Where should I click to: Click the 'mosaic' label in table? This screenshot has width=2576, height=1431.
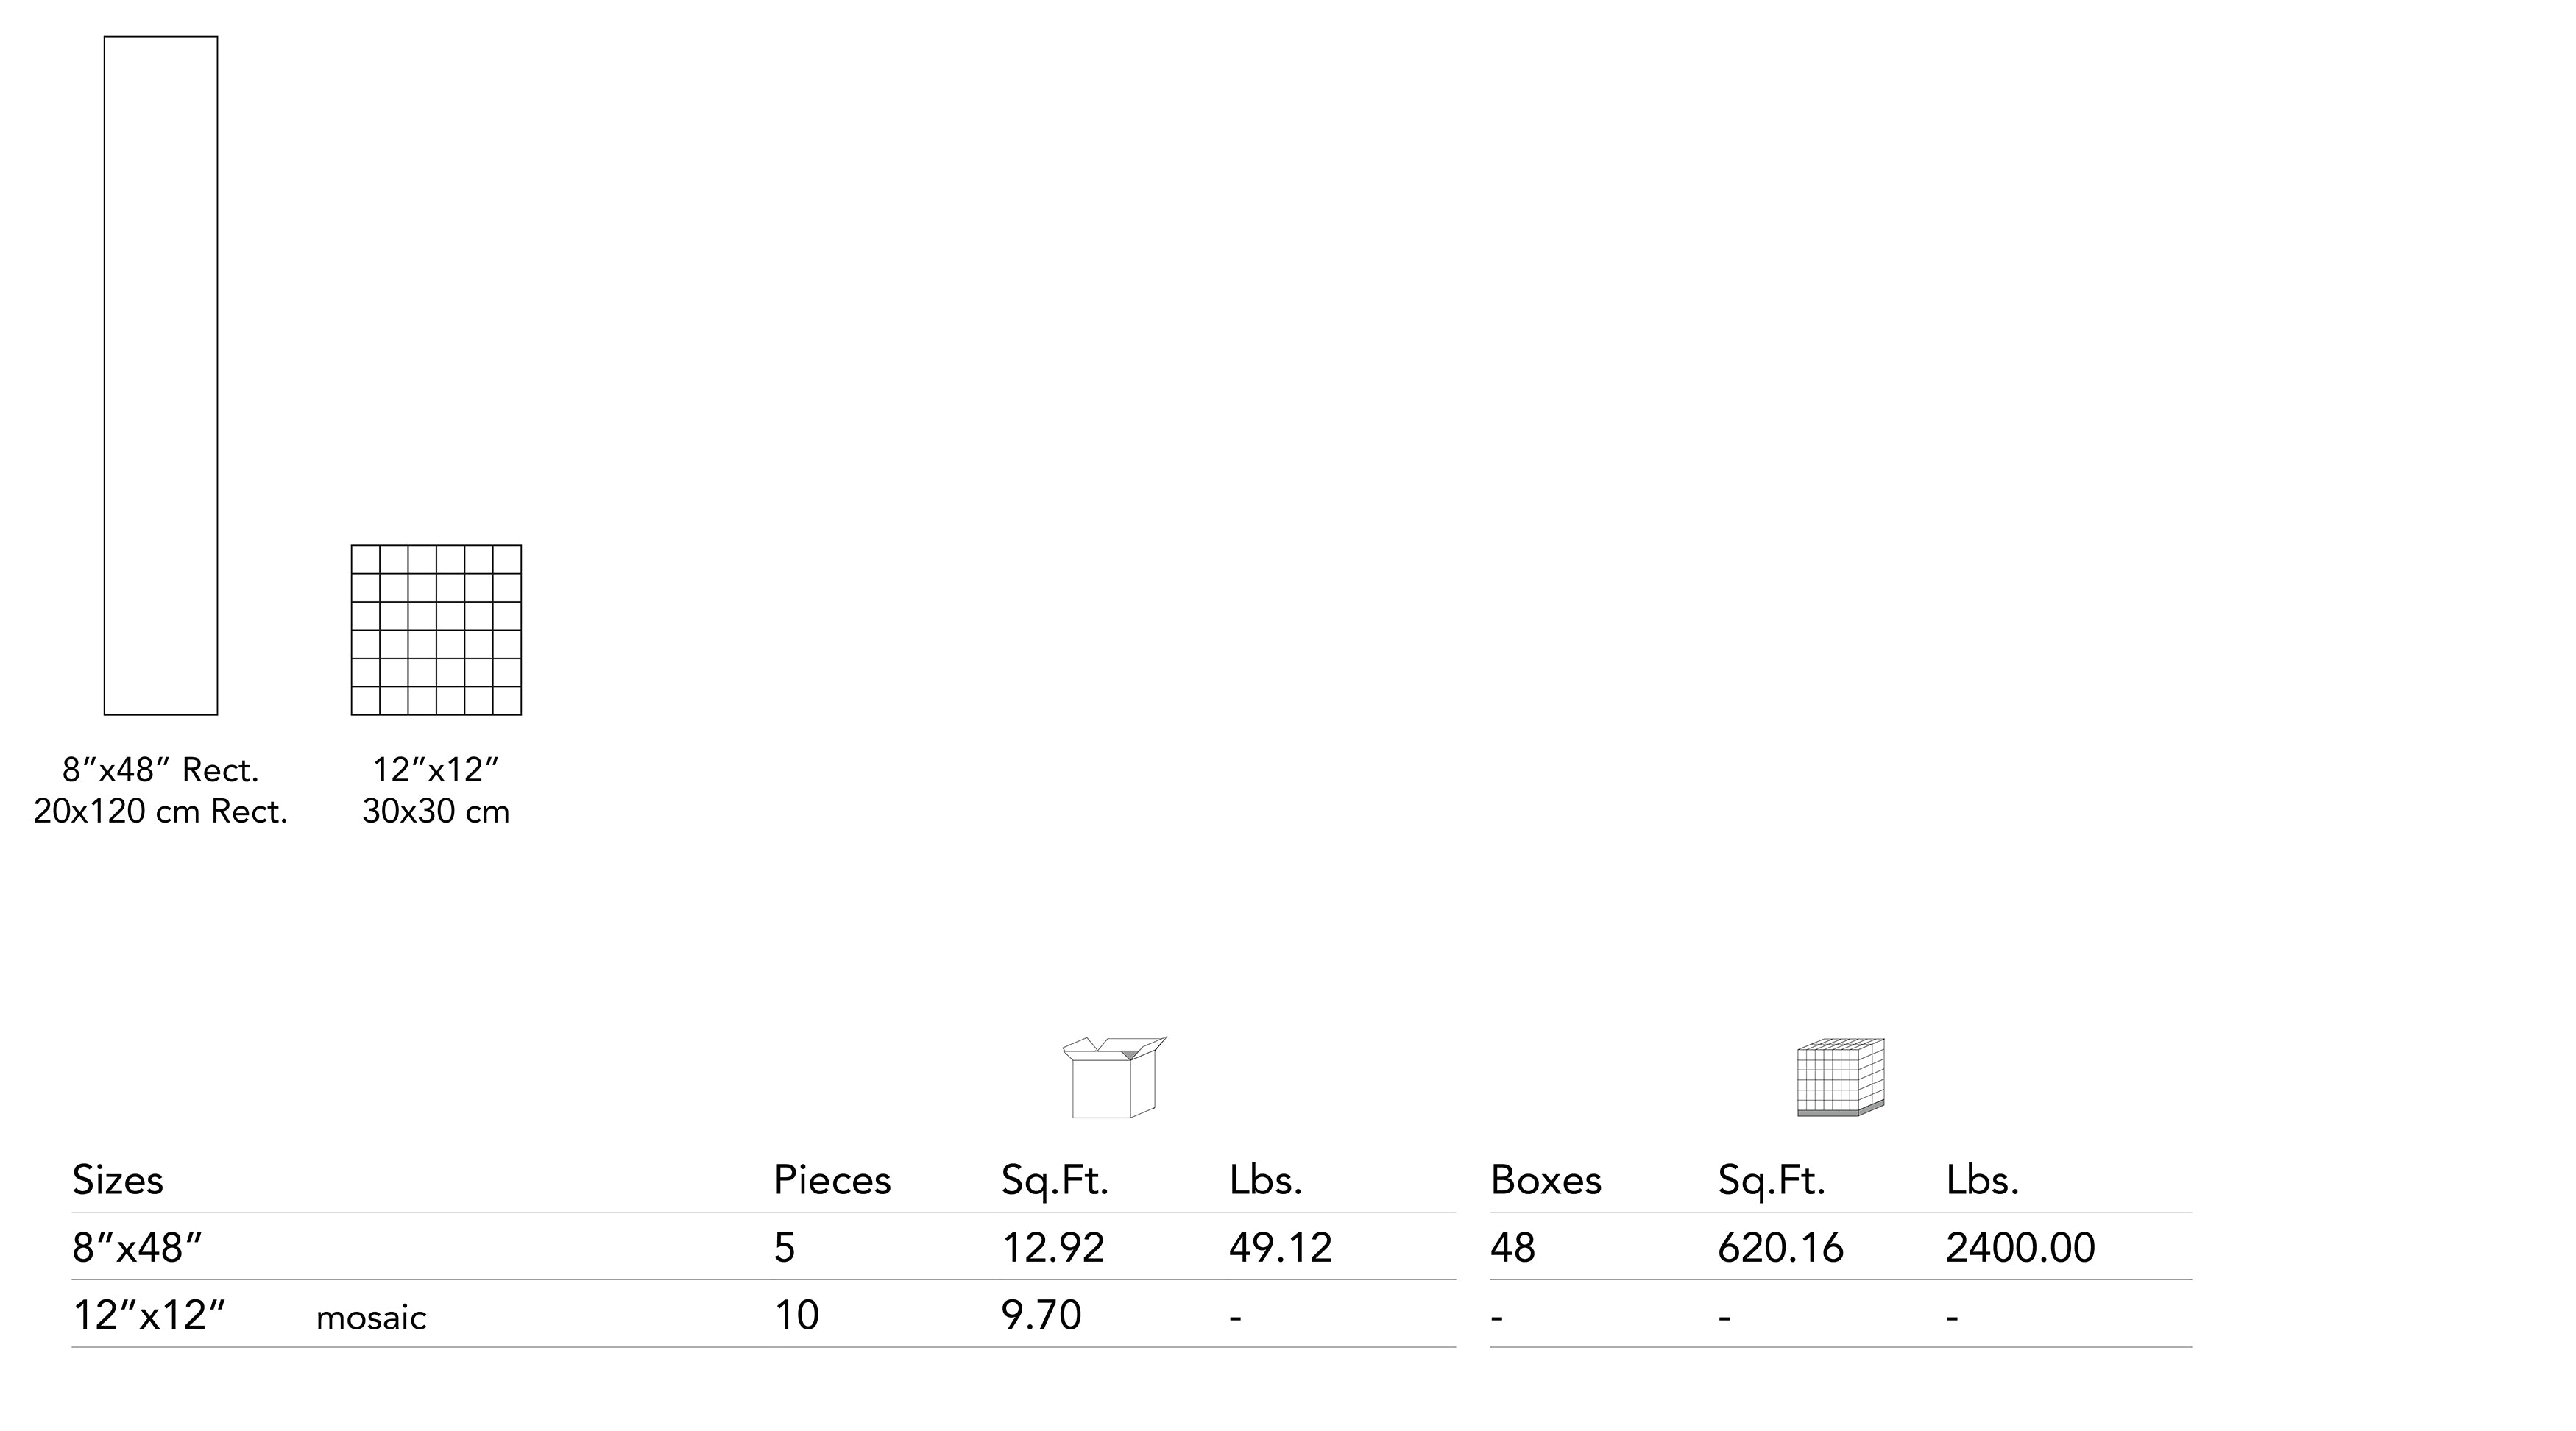pos(371,1318)
